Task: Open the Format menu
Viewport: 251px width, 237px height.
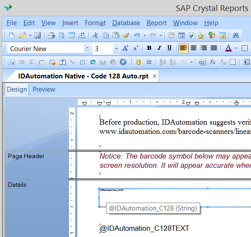Action: [x=95, y=23]
